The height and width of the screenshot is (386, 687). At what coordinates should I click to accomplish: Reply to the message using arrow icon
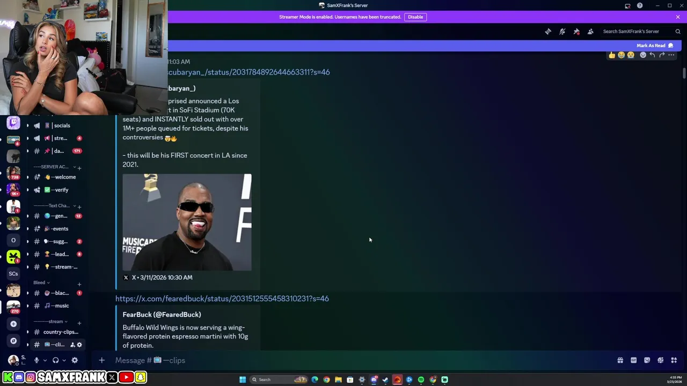click(652, 55)
